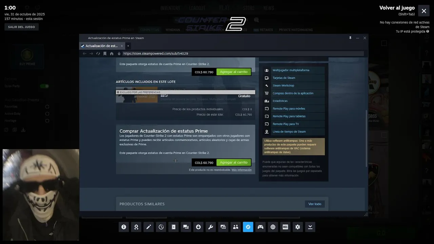Go back with the browser back arrow
Screen dimensions: 434x244
84,54
